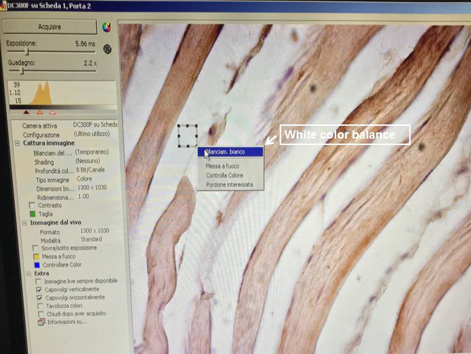The image size is (471, 354).
Task: Click the Ridimensiona value 1.00
Action: (84, 196)
